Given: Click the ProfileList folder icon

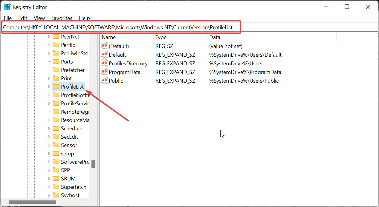Looking at the screenshot, I should [x=56, y=86].
